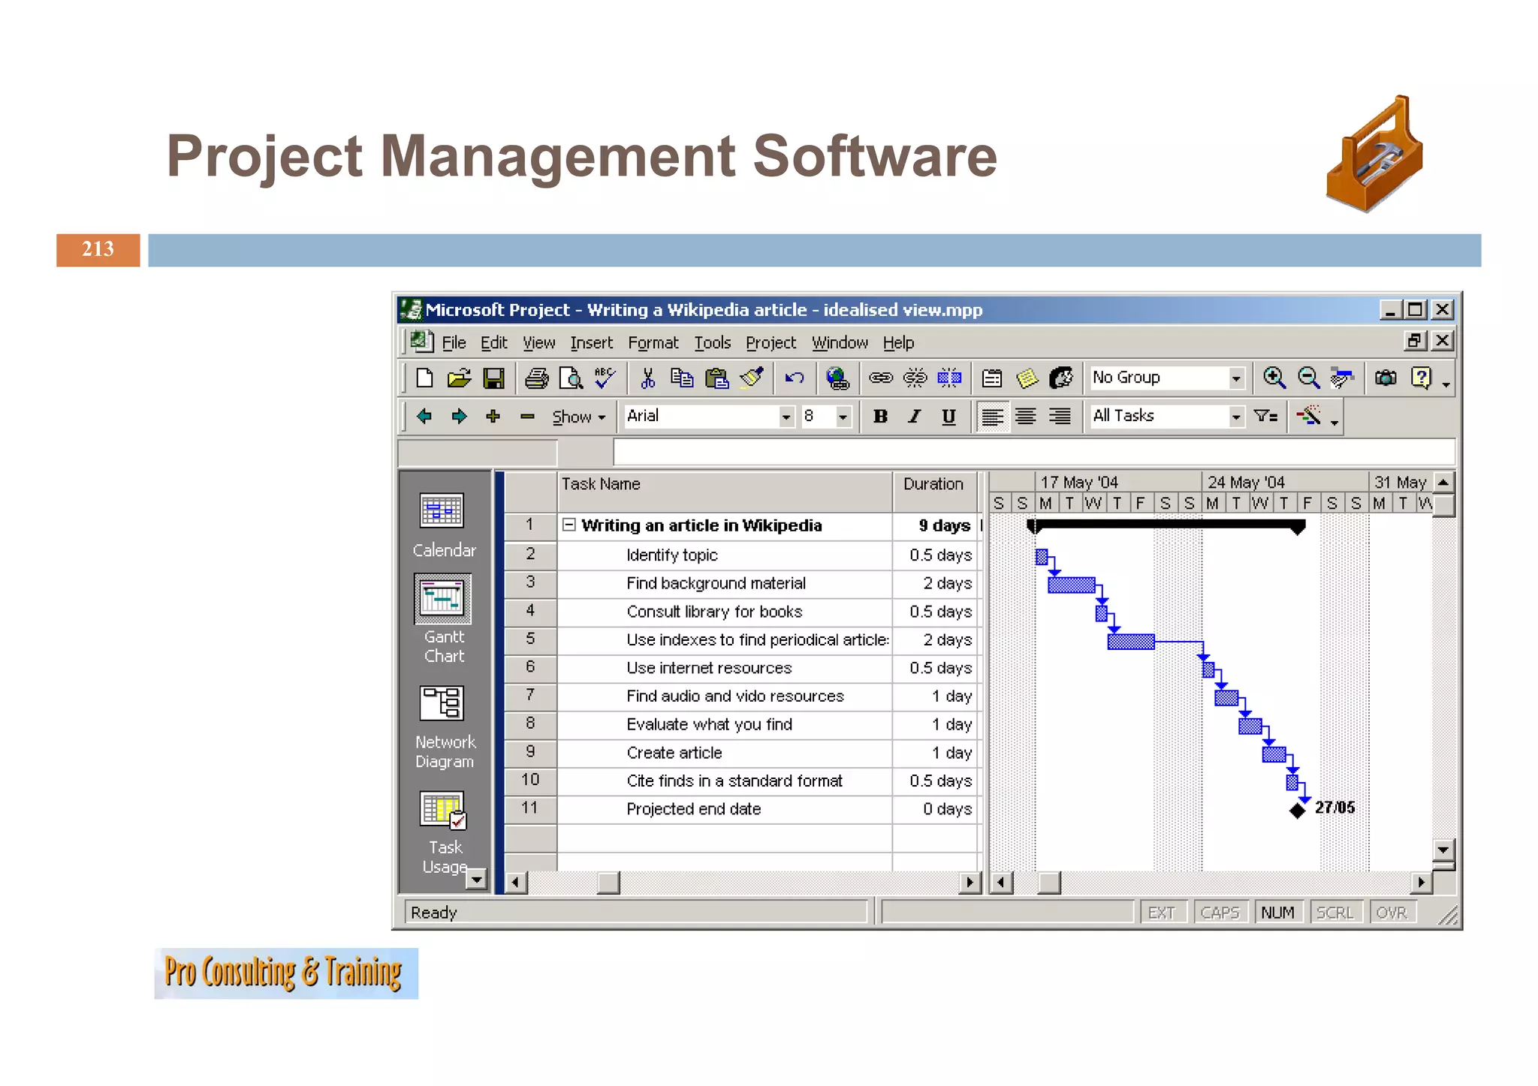
Task: Insert a hyperlink with the globe icon
Action: 837,378
